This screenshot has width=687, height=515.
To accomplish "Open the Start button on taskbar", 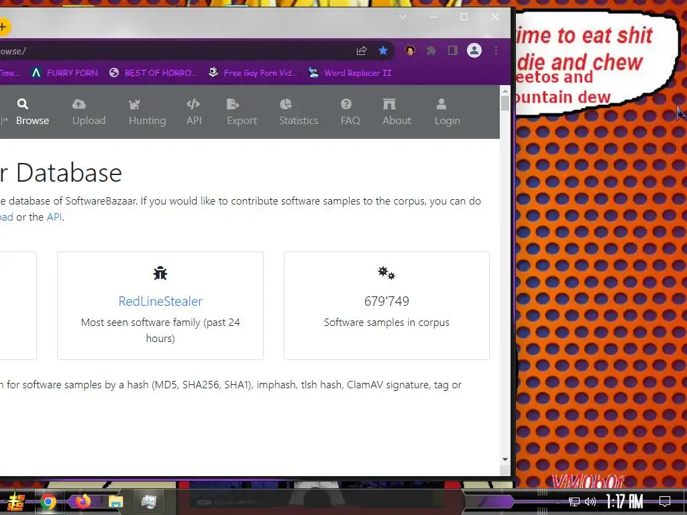I will coord(16,502).
